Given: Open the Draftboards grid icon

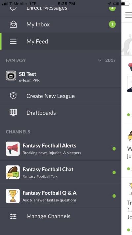Looking at the screenshot, I should (x=13, y=113).
